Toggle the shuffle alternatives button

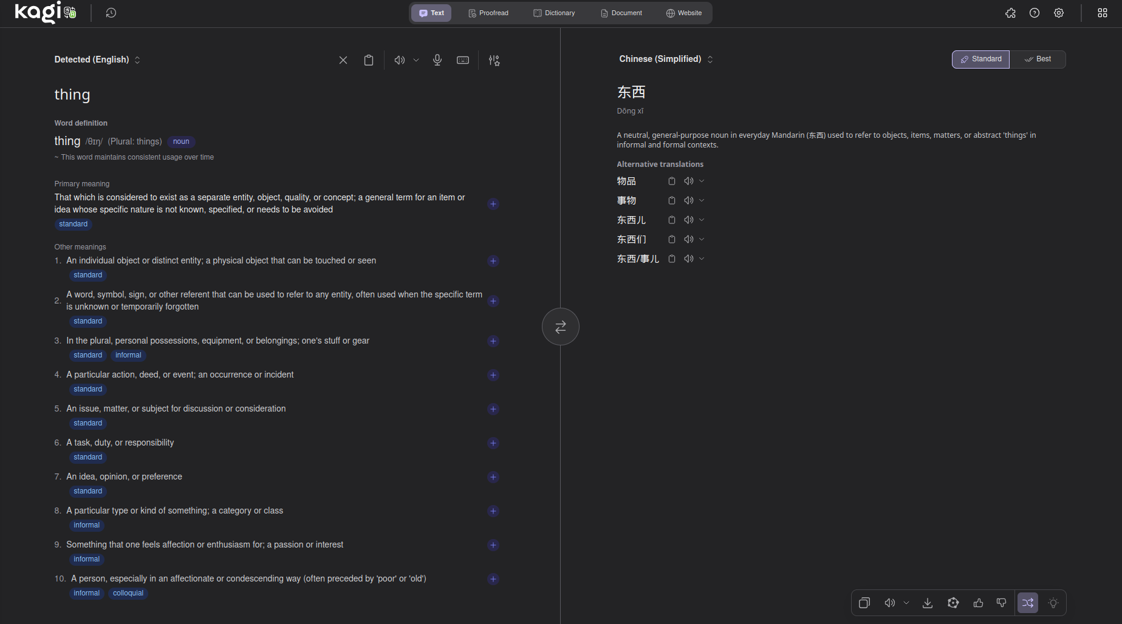coord(1028,603)
